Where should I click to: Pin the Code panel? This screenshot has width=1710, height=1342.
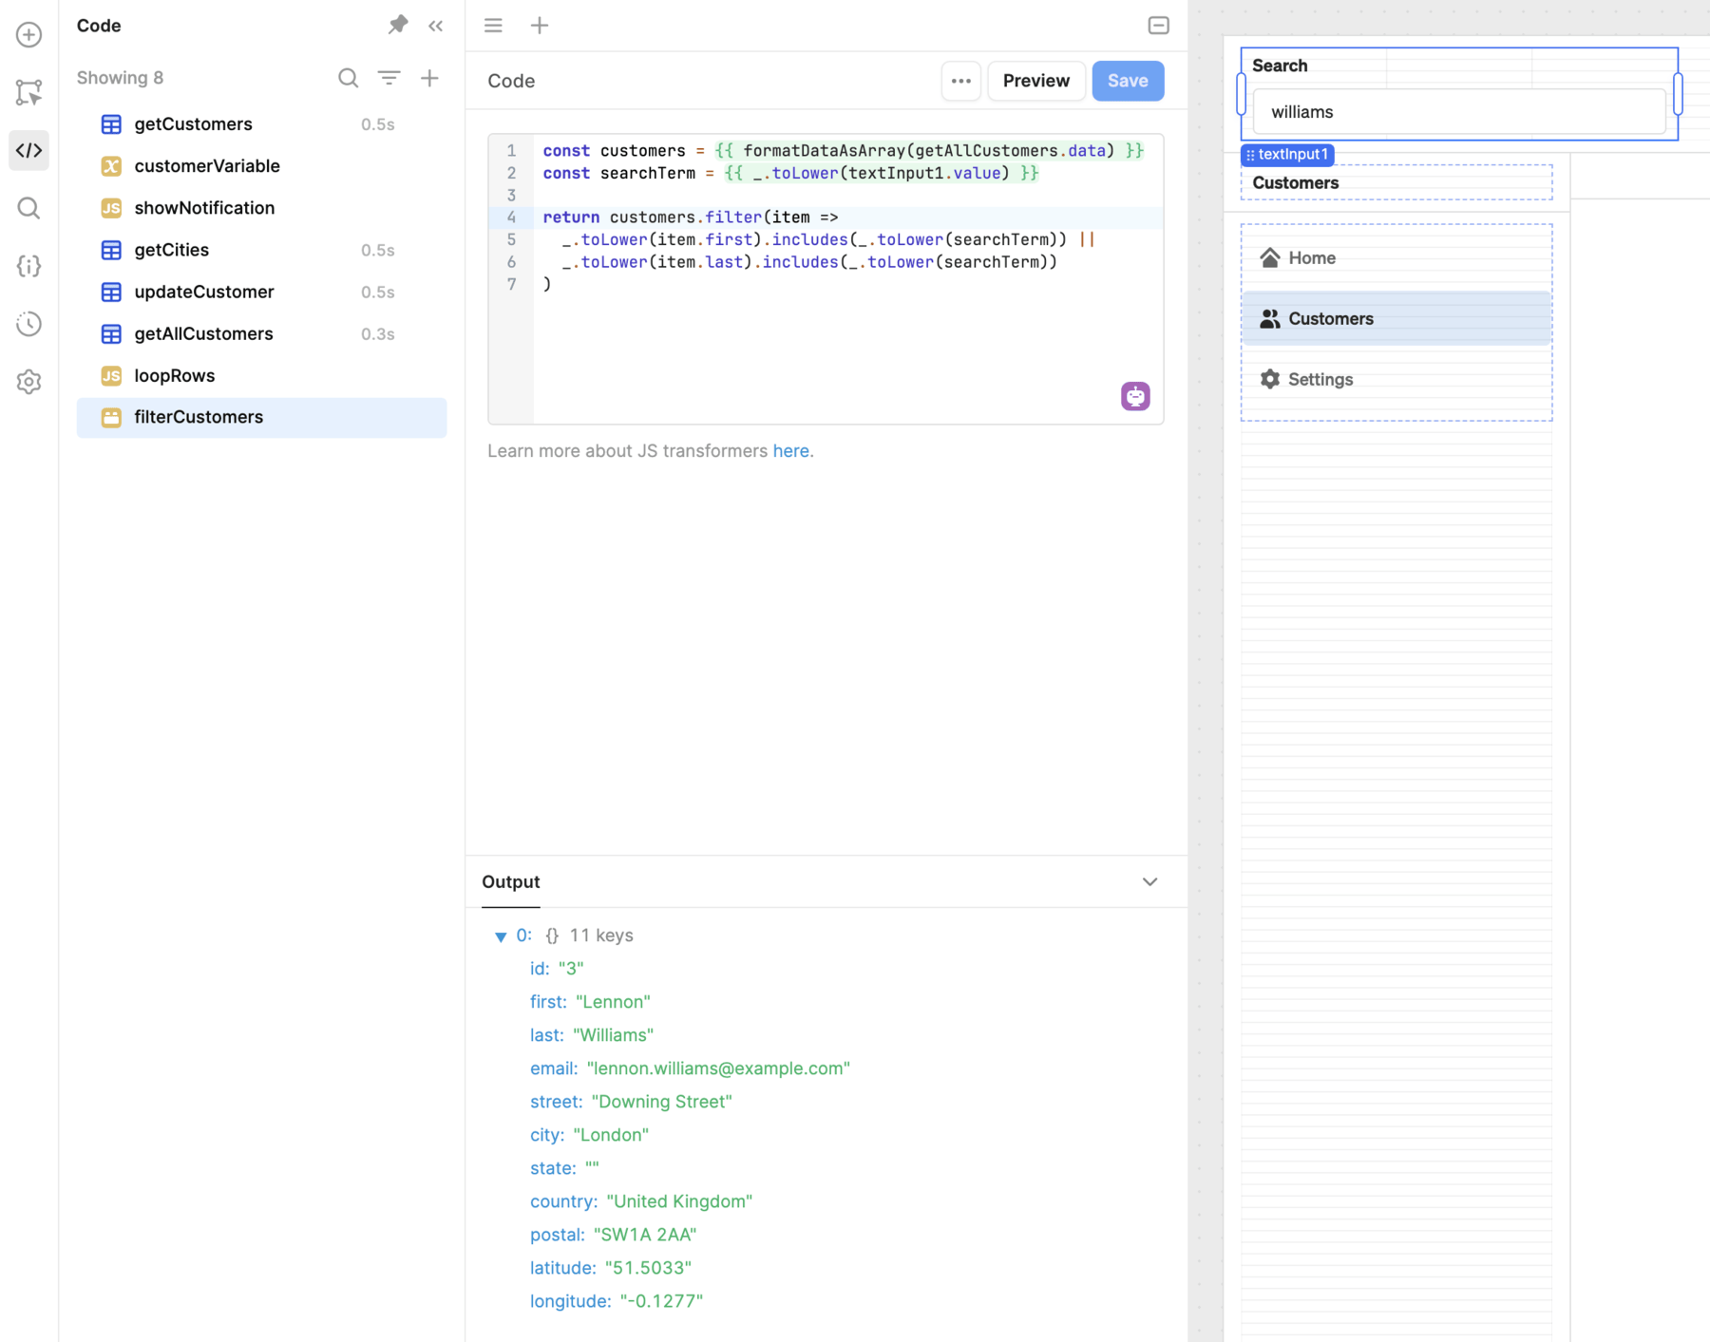[398, 26]
